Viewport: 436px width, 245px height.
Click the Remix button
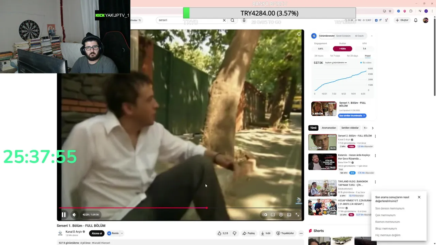click(x=113, y=233)
